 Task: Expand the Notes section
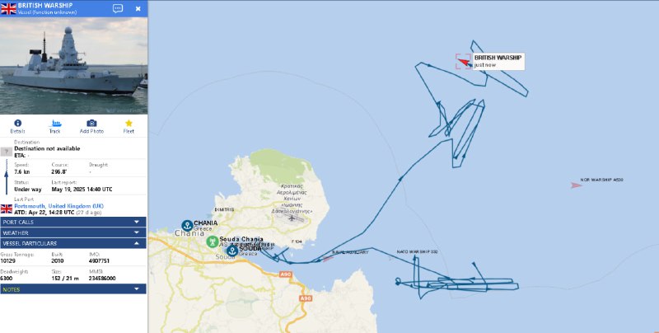[73, 289]
